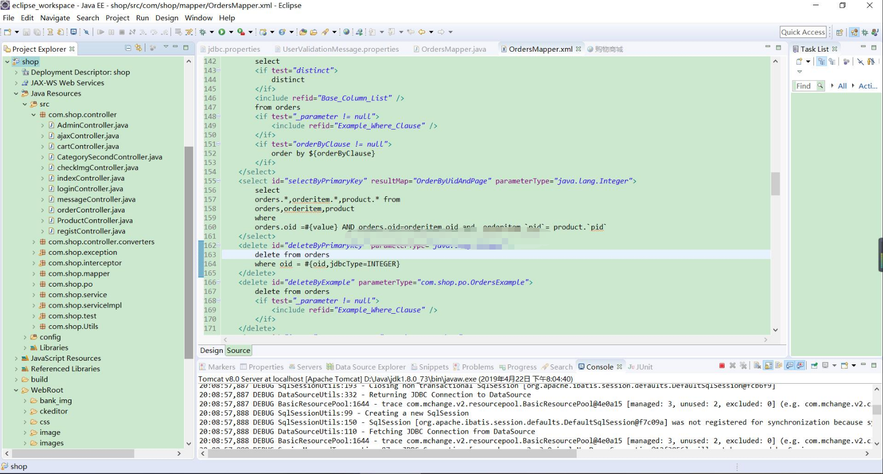The width and height of the screenshot is (883, 474).
Task: Toggle Show Console on standard output change
Action: 789,365
